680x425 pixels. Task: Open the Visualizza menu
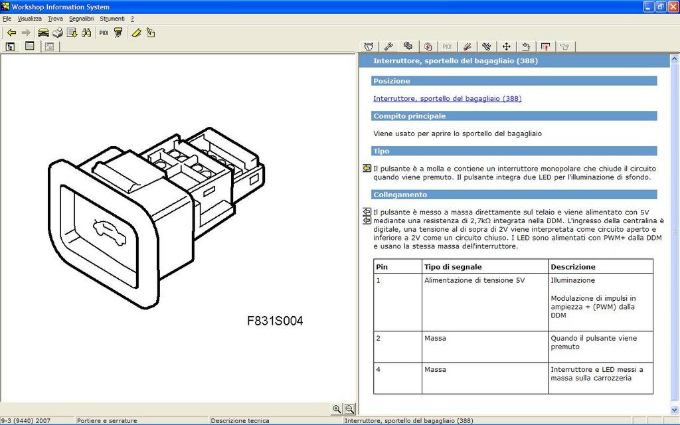29,19
